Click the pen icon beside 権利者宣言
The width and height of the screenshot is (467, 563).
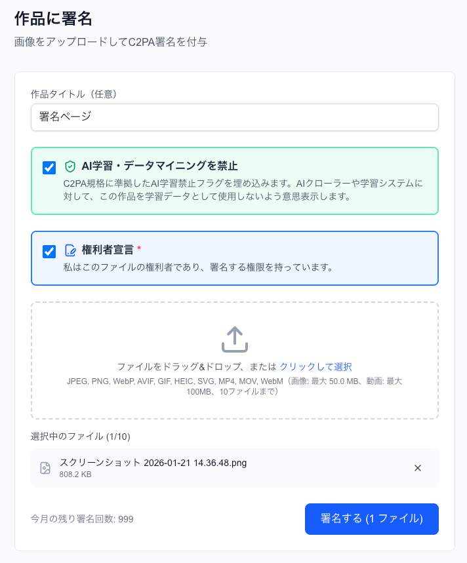[70, 250]
